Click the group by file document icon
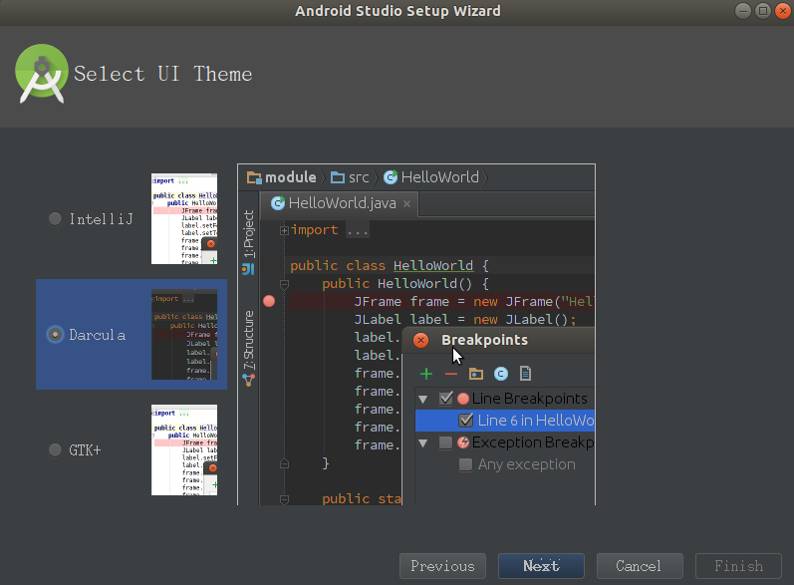The height and width of the screenshot is (585, 794). coord(525,374)
